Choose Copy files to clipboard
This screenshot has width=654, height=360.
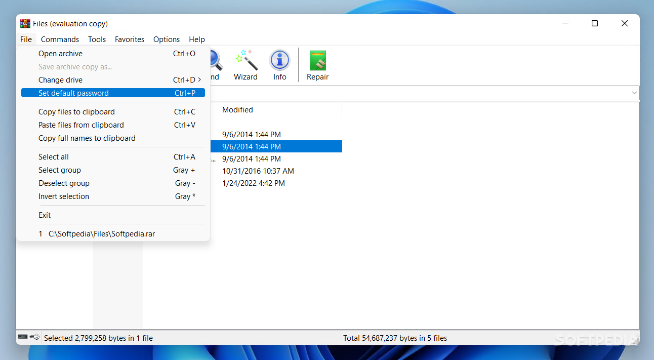[x=113, y=112]
